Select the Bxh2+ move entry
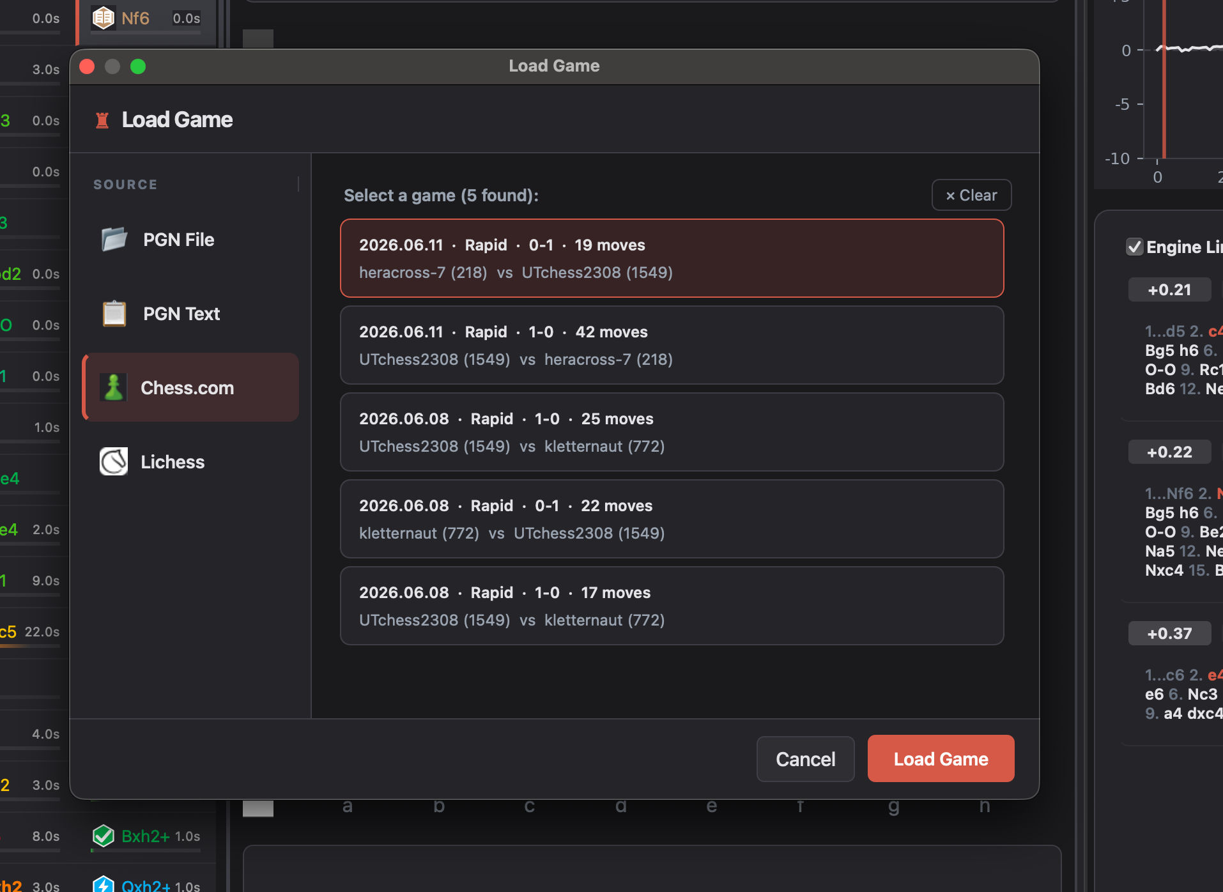This screenshot has width=1223, height=892. (x=146, y=836)
